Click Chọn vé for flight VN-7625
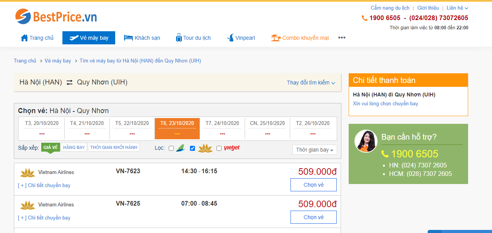The image size is (492, 233). click(314, 217)
